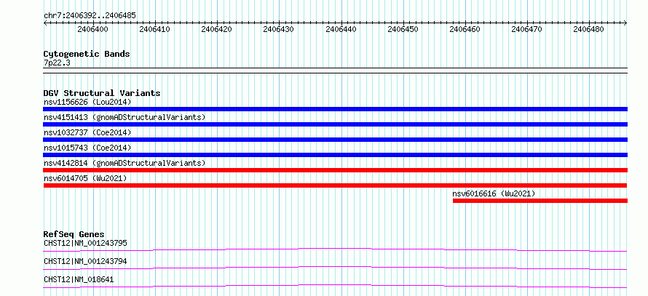Open transcript CHST12|NM_001243794 label
Image resolution: width=648 pixels, height=296 pixels.
click(85, 261)
